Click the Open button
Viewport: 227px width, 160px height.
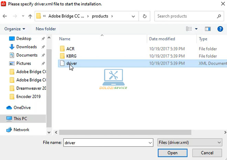(172, 153)
